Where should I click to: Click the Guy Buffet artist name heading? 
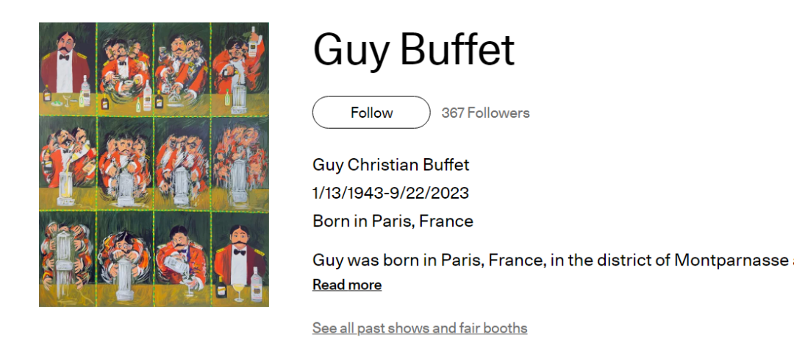[x=413, y=50]
